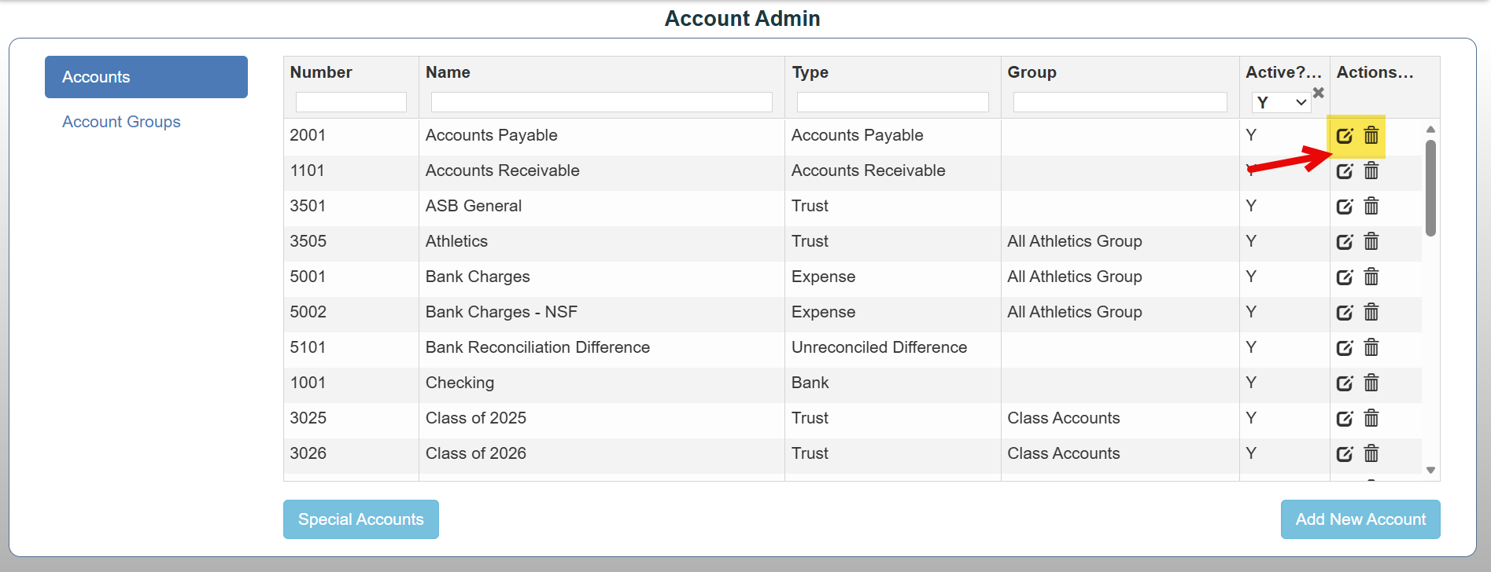Delete the Athletics account row

[1371, 241]
